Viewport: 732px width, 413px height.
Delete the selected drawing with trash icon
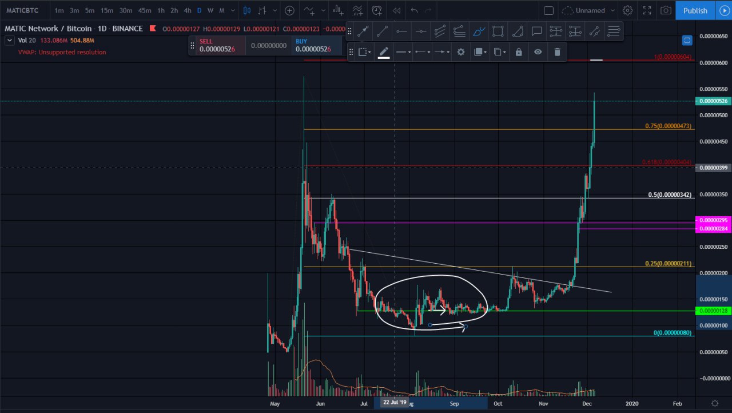pyautogui.click(x=557, y=52)
